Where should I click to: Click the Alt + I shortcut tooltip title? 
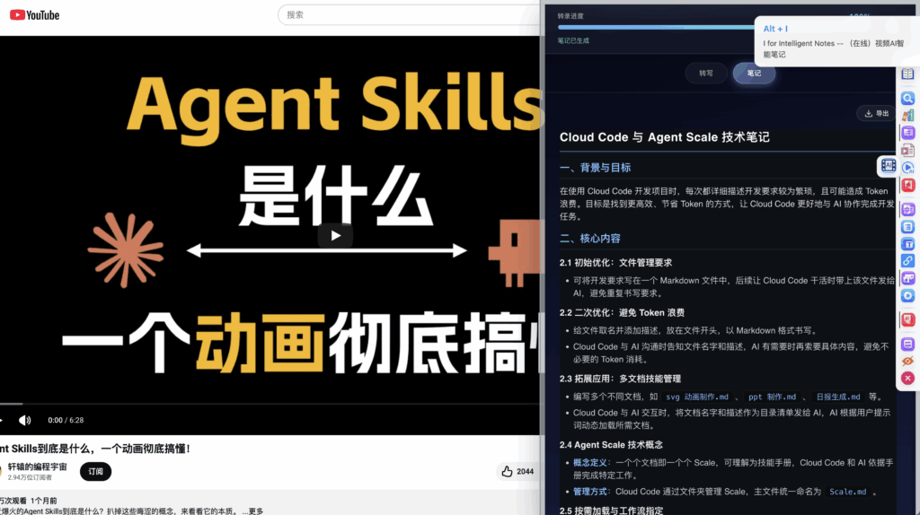[x=775, y=29]
